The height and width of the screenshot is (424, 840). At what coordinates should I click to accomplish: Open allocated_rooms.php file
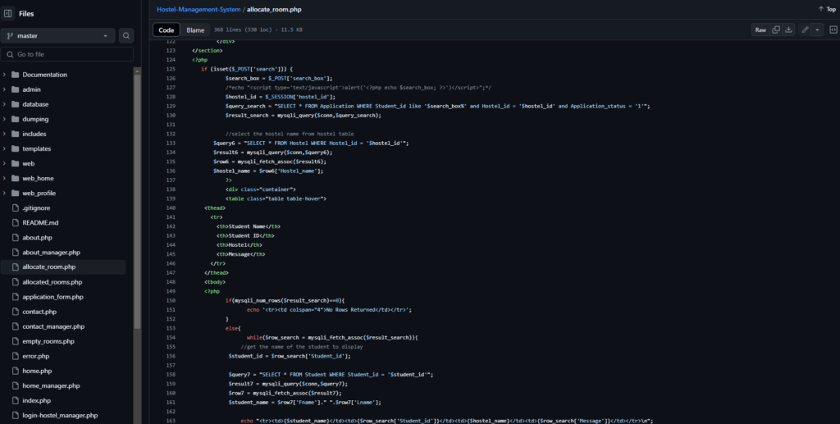coord(52,282)
